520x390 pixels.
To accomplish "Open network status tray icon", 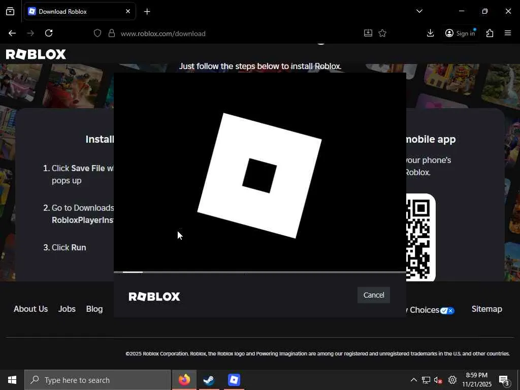I will click(426, 380).
